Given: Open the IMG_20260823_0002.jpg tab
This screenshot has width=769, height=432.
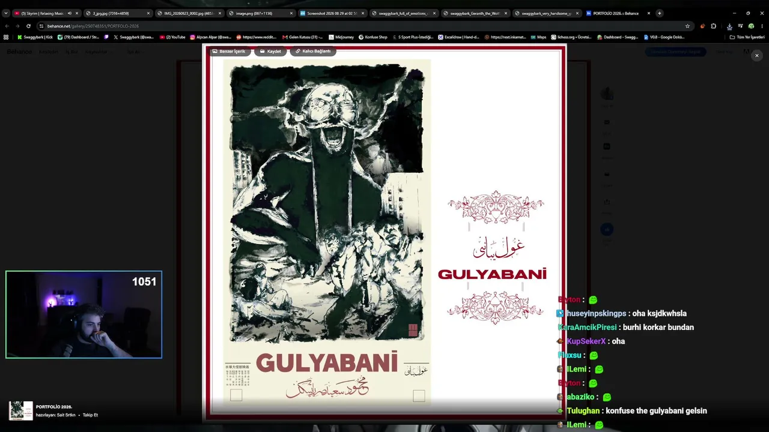Looking at the screenshot, I should pos(189,13).
